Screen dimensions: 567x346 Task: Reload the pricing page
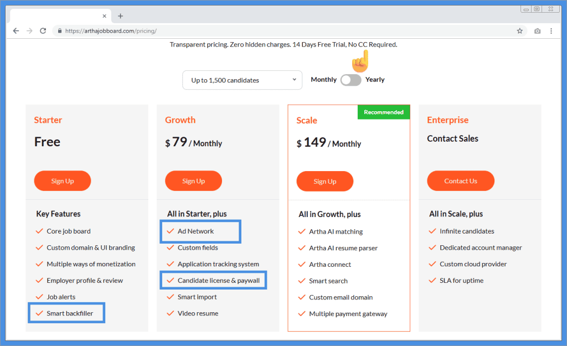pyautogui.click(x=43, y=31)
